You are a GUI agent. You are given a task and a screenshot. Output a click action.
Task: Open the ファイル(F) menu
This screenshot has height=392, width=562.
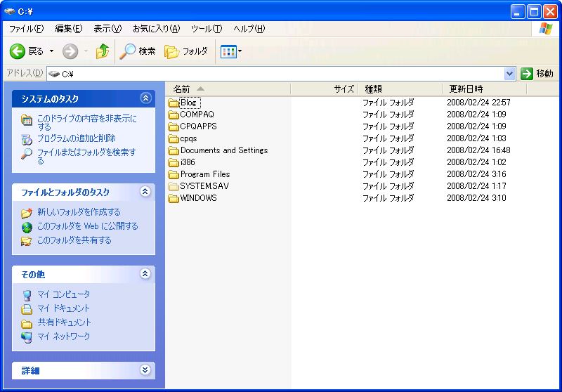[26, 29]
